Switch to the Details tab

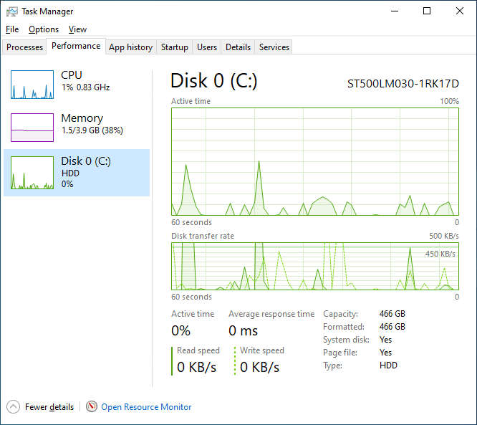click(238, 47)
